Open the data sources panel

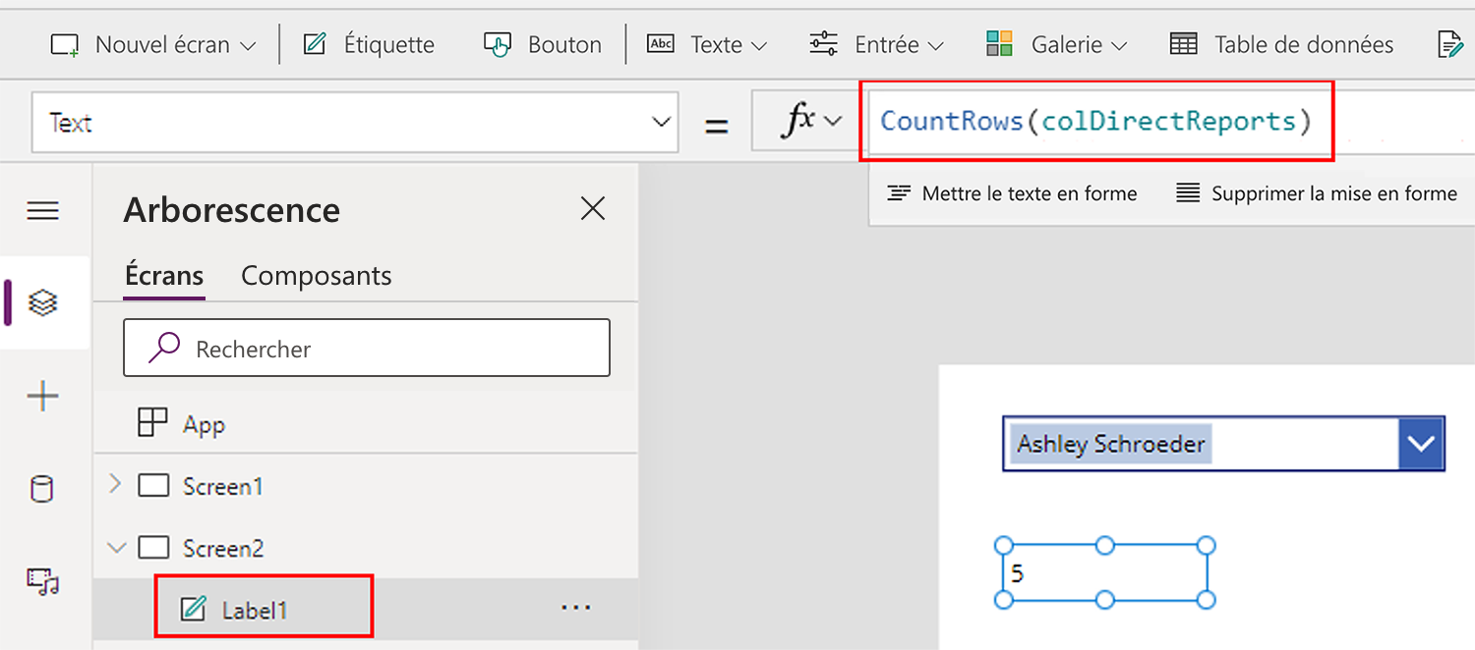(42, 488)
